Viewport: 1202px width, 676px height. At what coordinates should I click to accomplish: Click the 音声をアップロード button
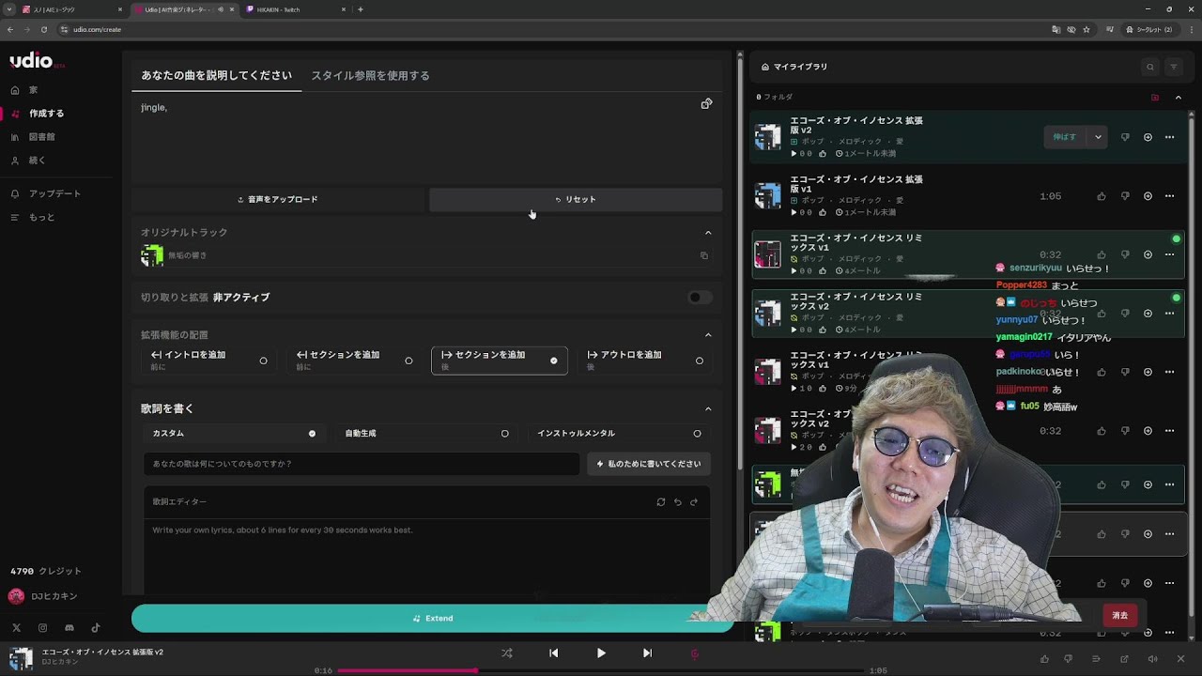click(x=278, y=199)
